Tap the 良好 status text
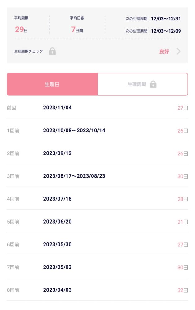Screen dimensions: 195x310 [164, 51]
